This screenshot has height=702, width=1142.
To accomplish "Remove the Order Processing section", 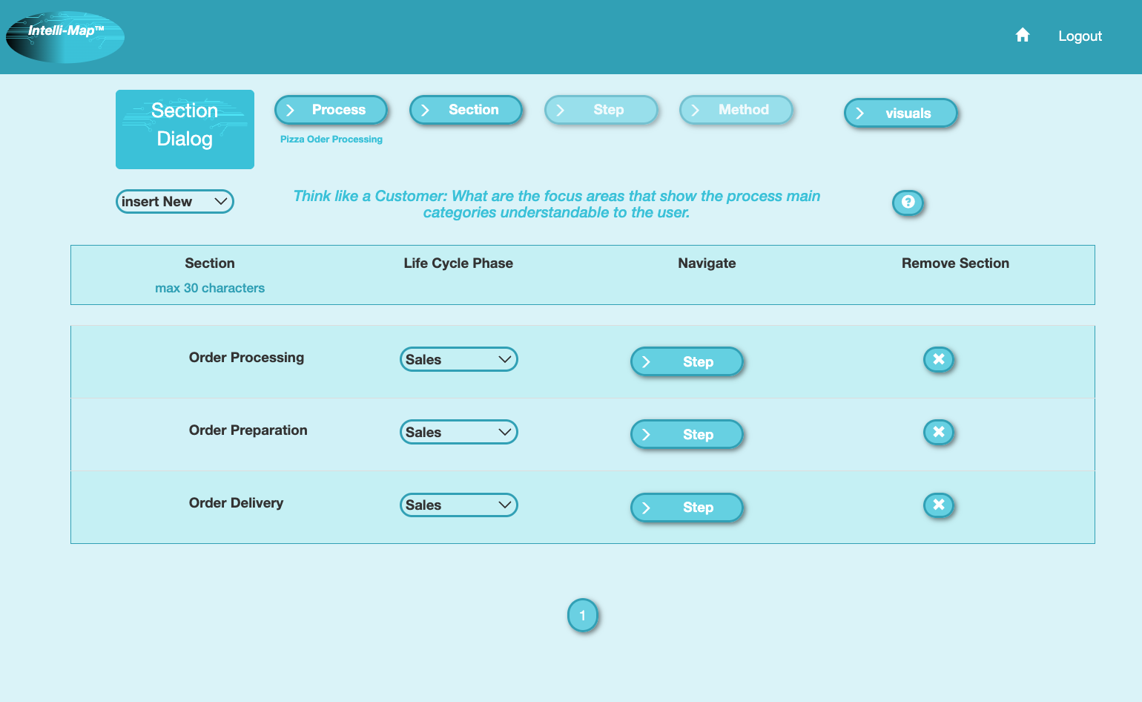I will pyautogui.click(x=939, y=359).
